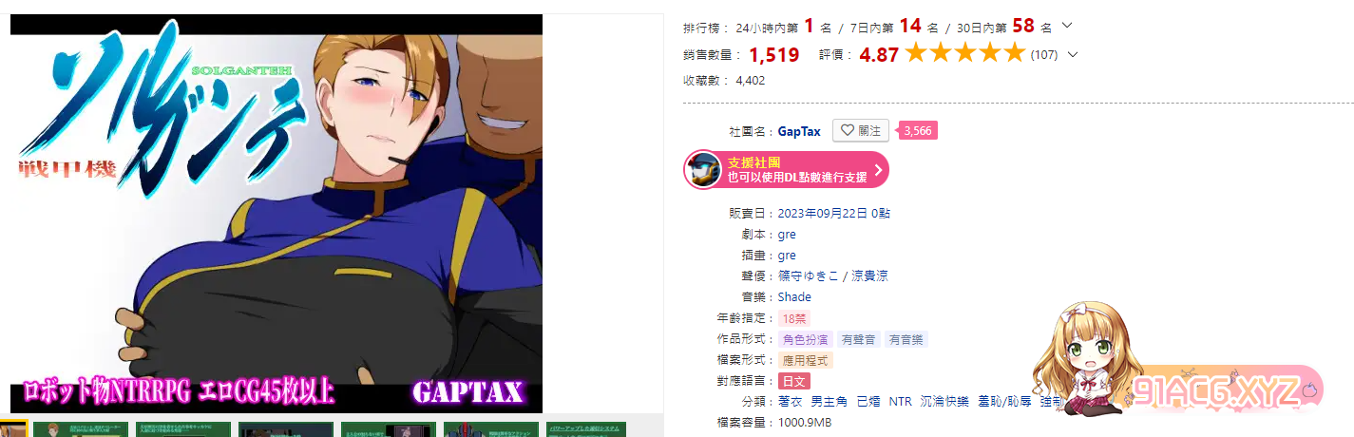Screen dimensions: 1354x437
Task: Open the GapTax circle page
Action: tap(799, 131)
